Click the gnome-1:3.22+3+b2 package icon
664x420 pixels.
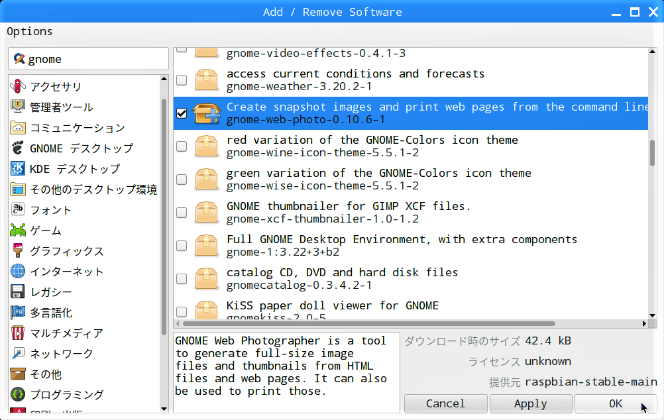[206, 246]
